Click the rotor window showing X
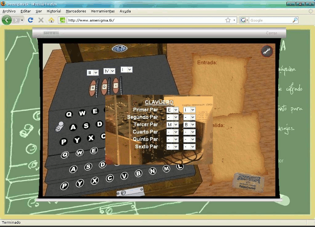The height and width of the screenshot is (227, 315). [x=116, y=85]
